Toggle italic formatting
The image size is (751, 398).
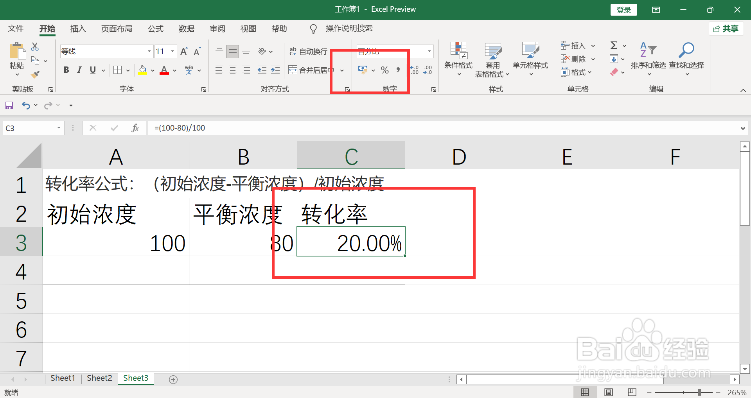(x=79, y=70)
